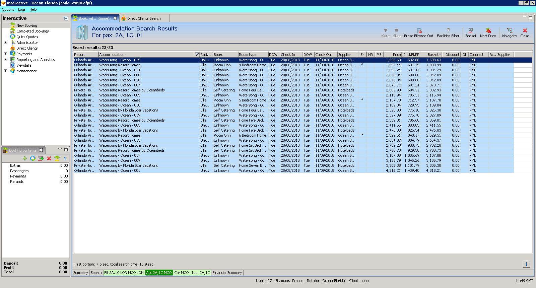This screenshot has height=288, width=536.
Task: Switch to the Direct Clients Search tab
Action: tap(144, 18)
